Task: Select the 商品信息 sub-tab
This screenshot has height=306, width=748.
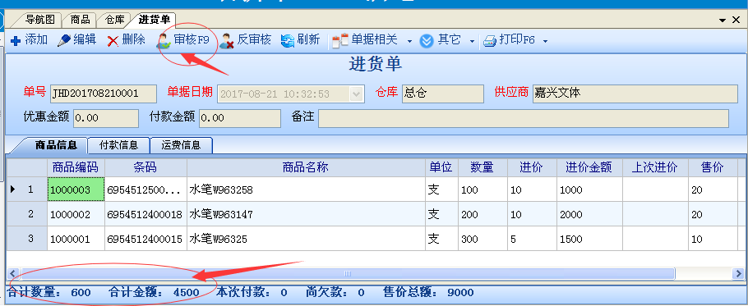Action: click(x=55, y=145)
